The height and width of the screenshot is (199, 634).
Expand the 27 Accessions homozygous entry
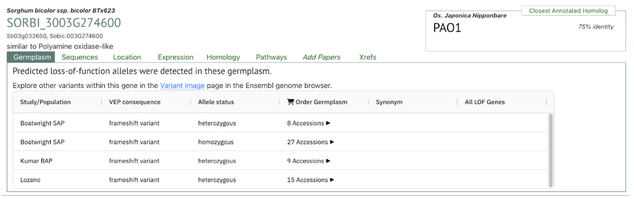coord(332,142)
